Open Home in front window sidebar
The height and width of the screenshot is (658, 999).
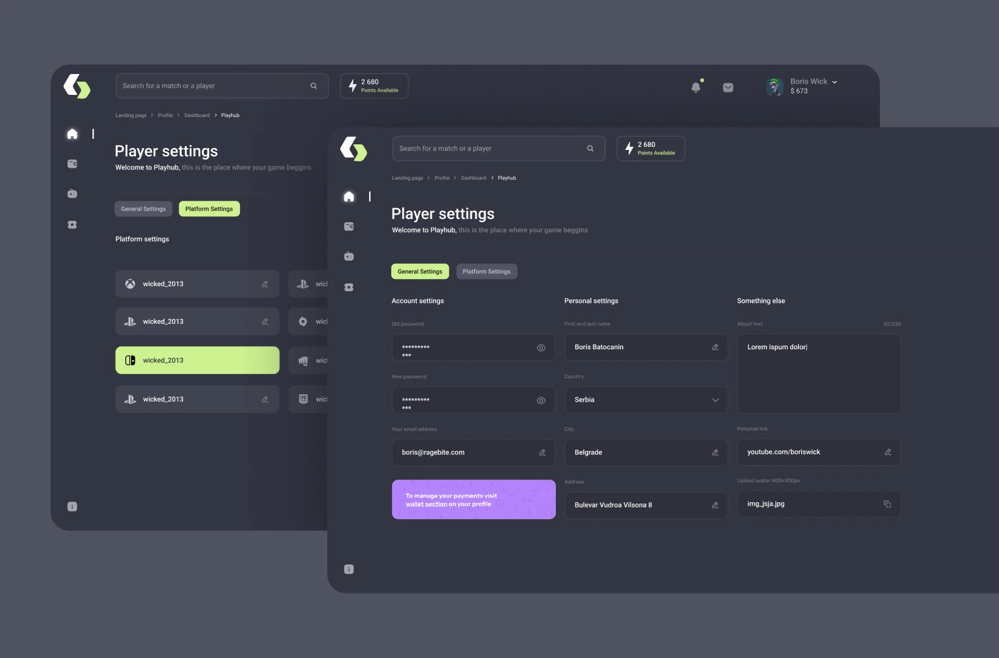click(349, 196)
